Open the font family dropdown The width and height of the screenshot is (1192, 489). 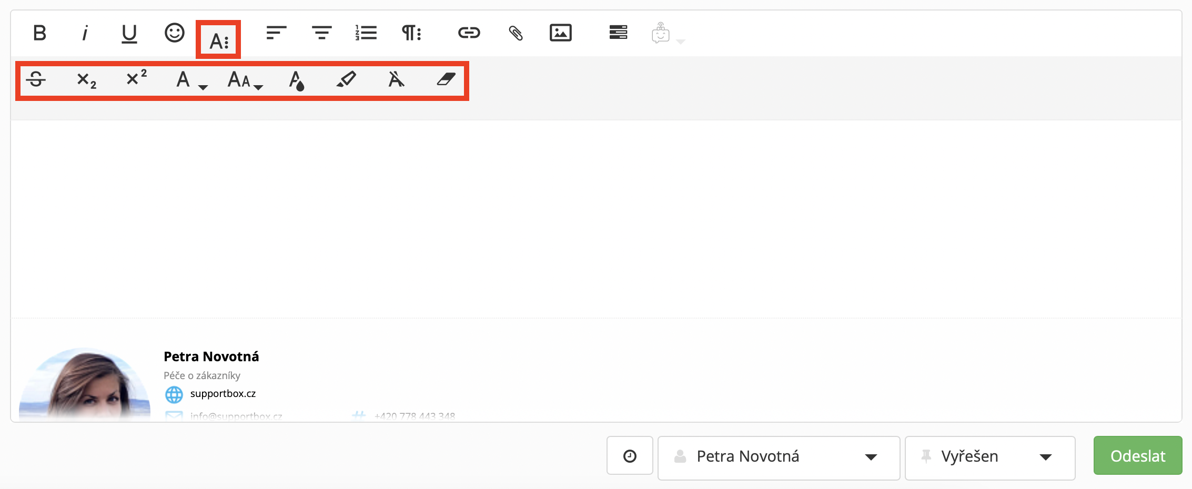[191, 80]
